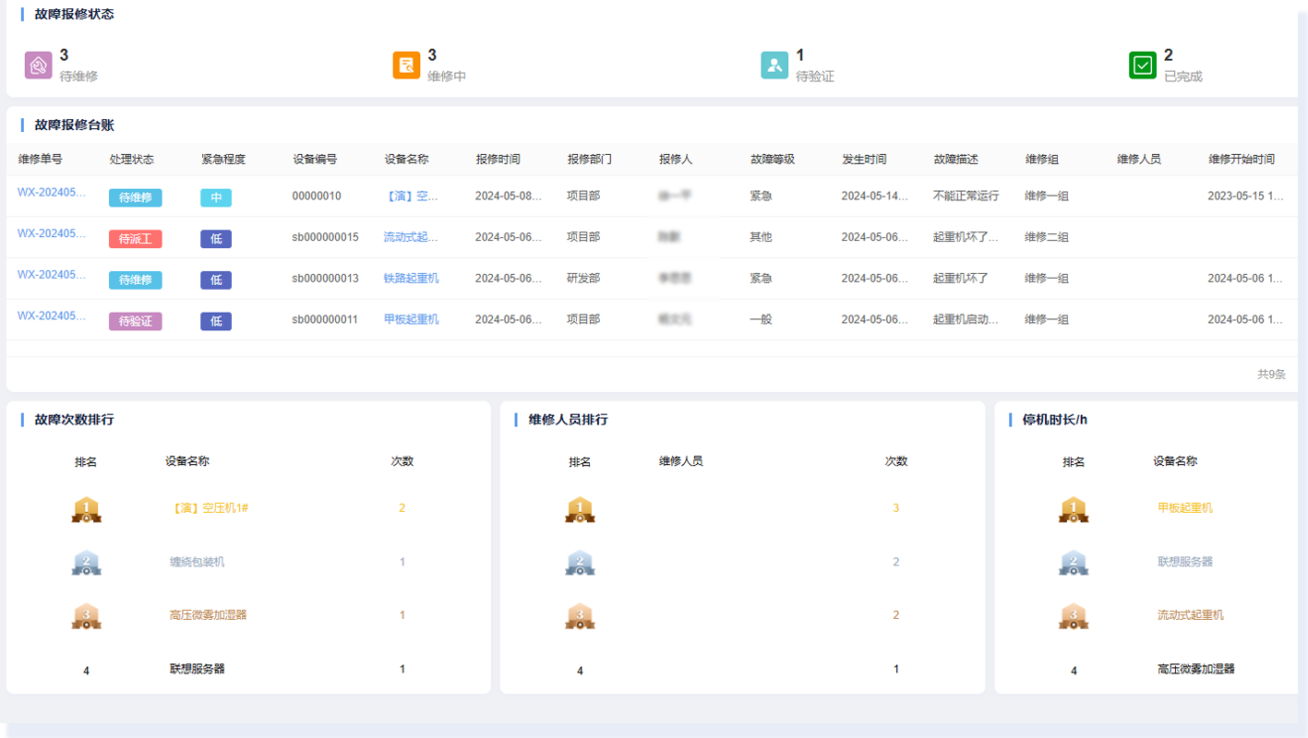
Task: Click the silver rank-2 medal in 维修人员排行
Action: coord(580,563)
